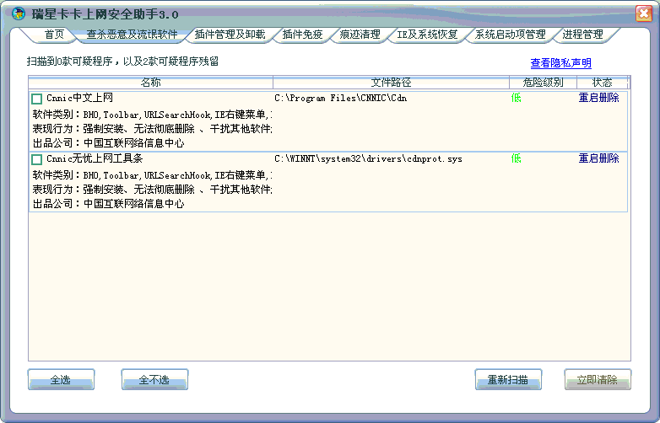Image resolution: width=660 pixels, height=423 pixels.
Task: Click 重启删除 status for Cnnic中文上网
Action: [598, 98]
